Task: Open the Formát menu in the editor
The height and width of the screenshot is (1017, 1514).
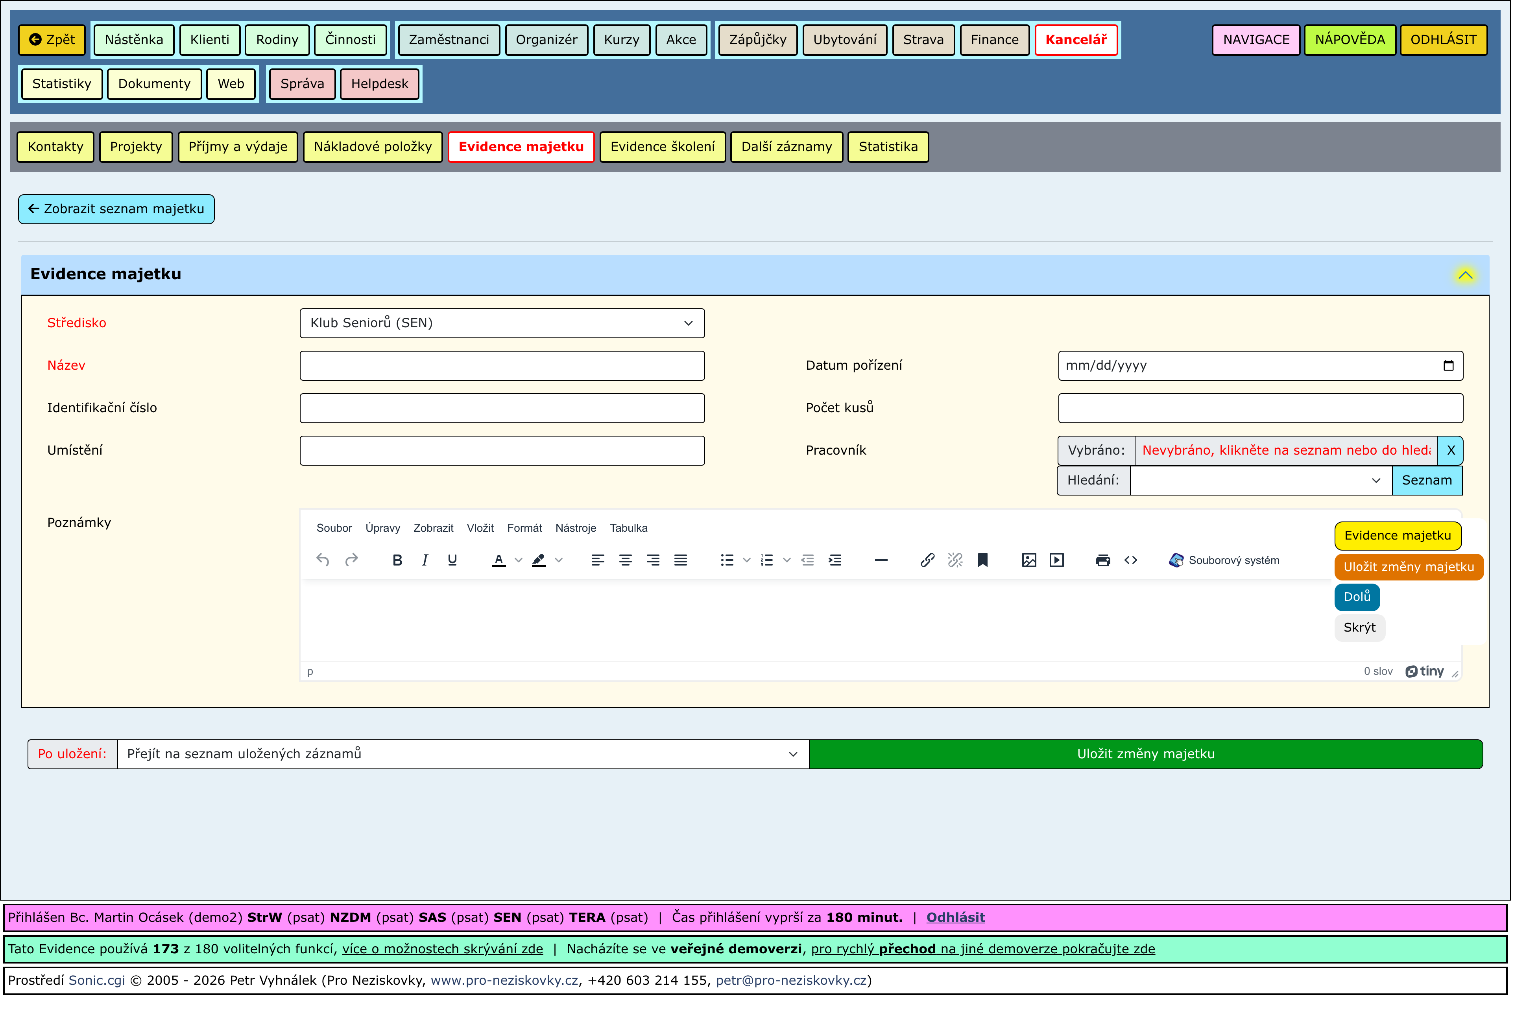Action: [x=524, y=529]
